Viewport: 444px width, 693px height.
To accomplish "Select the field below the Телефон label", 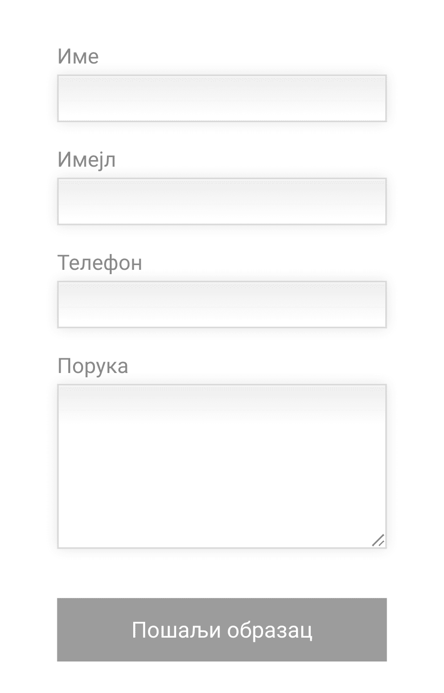I will (222, 305).
